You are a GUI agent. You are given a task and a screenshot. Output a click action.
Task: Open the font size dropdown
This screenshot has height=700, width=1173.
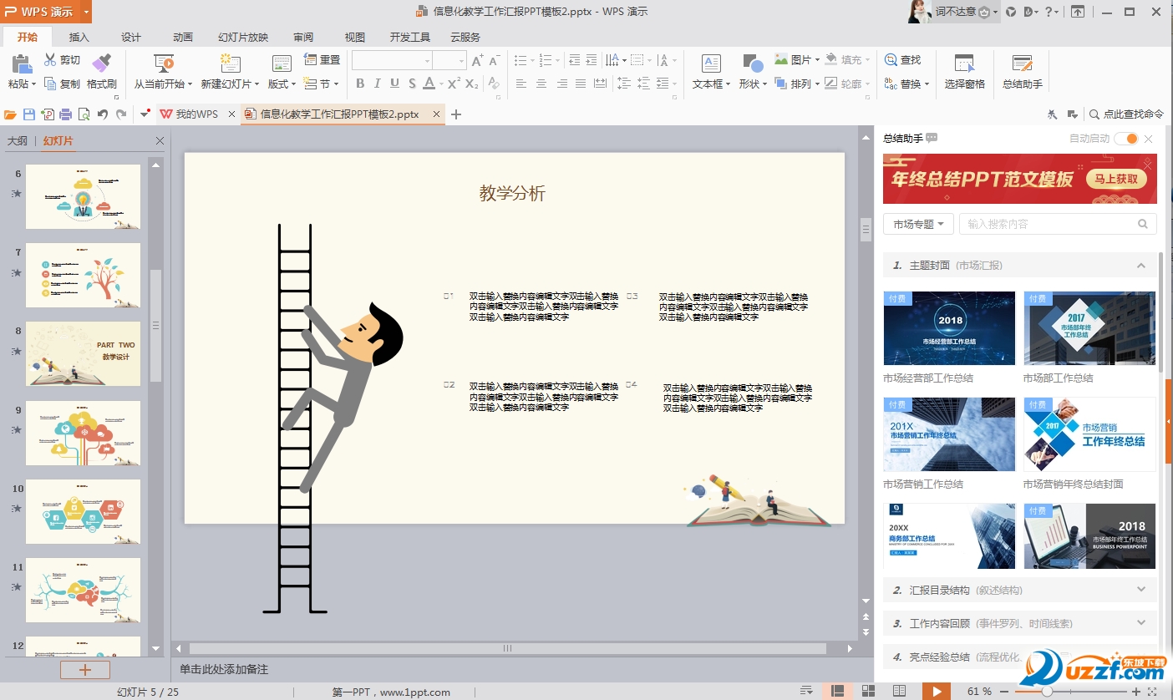point(461,60)
